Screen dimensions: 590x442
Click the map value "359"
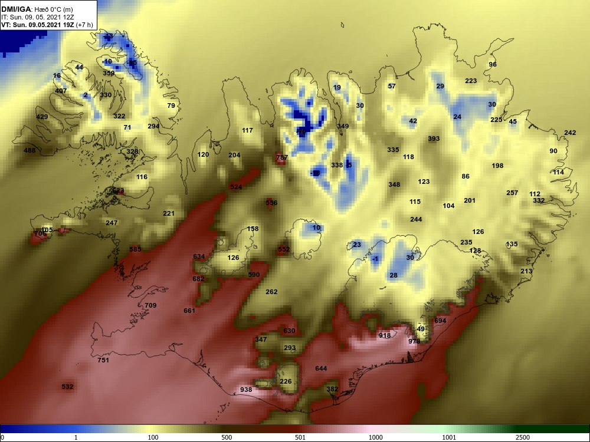coord(109,73)
